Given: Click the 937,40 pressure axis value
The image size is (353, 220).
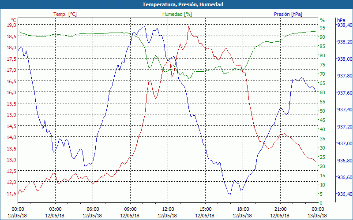Looking at the screenshot, I should pos(345,109).
